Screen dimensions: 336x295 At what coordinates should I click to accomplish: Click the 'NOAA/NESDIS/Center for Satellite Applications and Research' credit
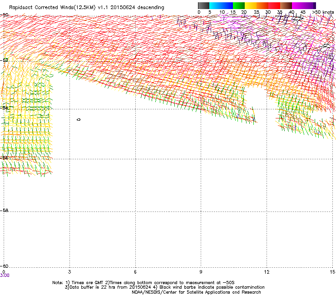click(x=196, y=292)
